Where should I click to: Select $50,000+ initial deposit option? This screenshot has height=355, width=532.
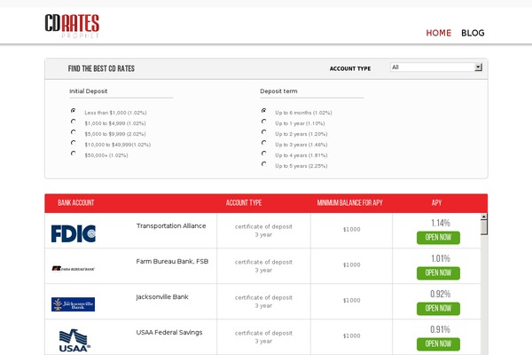(74, 154)
